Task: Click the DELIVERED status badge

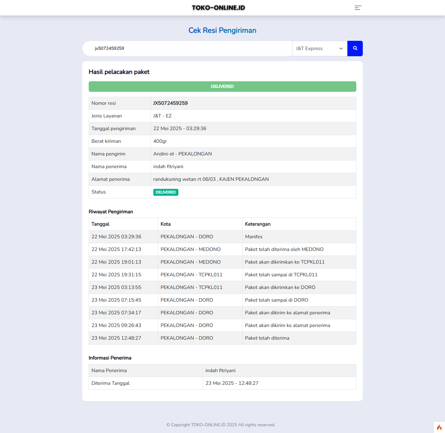Action: (166, 192)
